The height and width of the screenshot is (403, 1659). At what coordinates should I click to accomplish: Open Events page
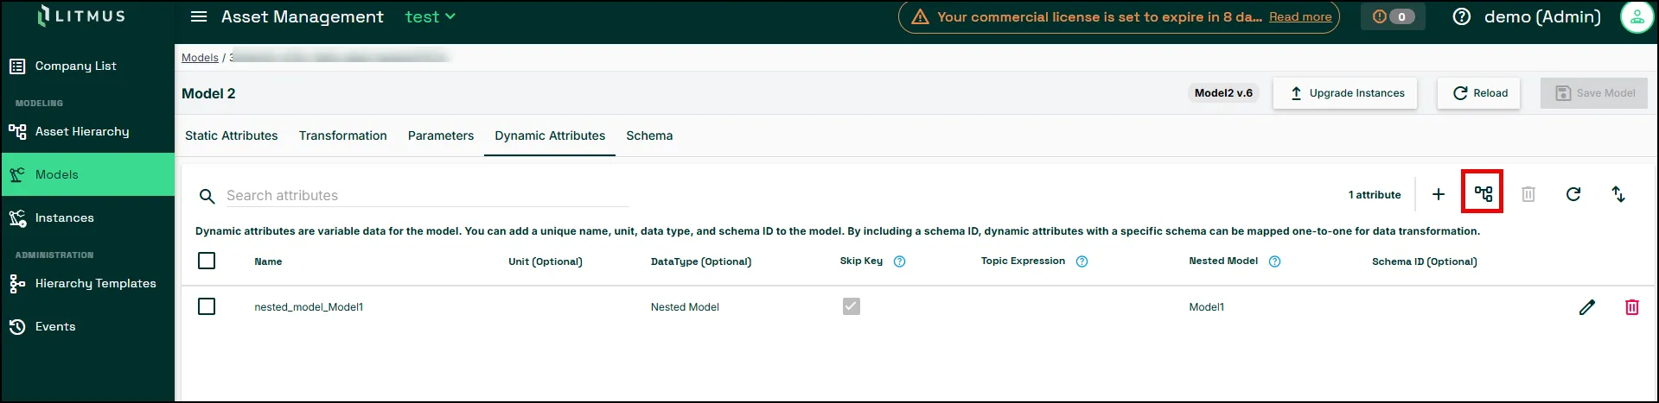tap(87, 326)
